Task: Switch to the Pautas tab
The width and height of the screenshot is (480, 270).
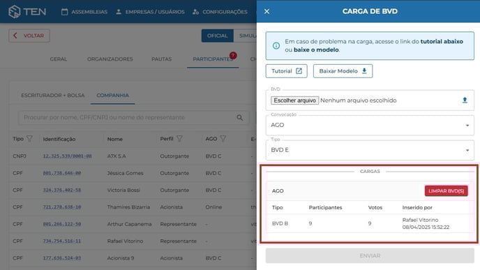Action: (x=161, y=59)
